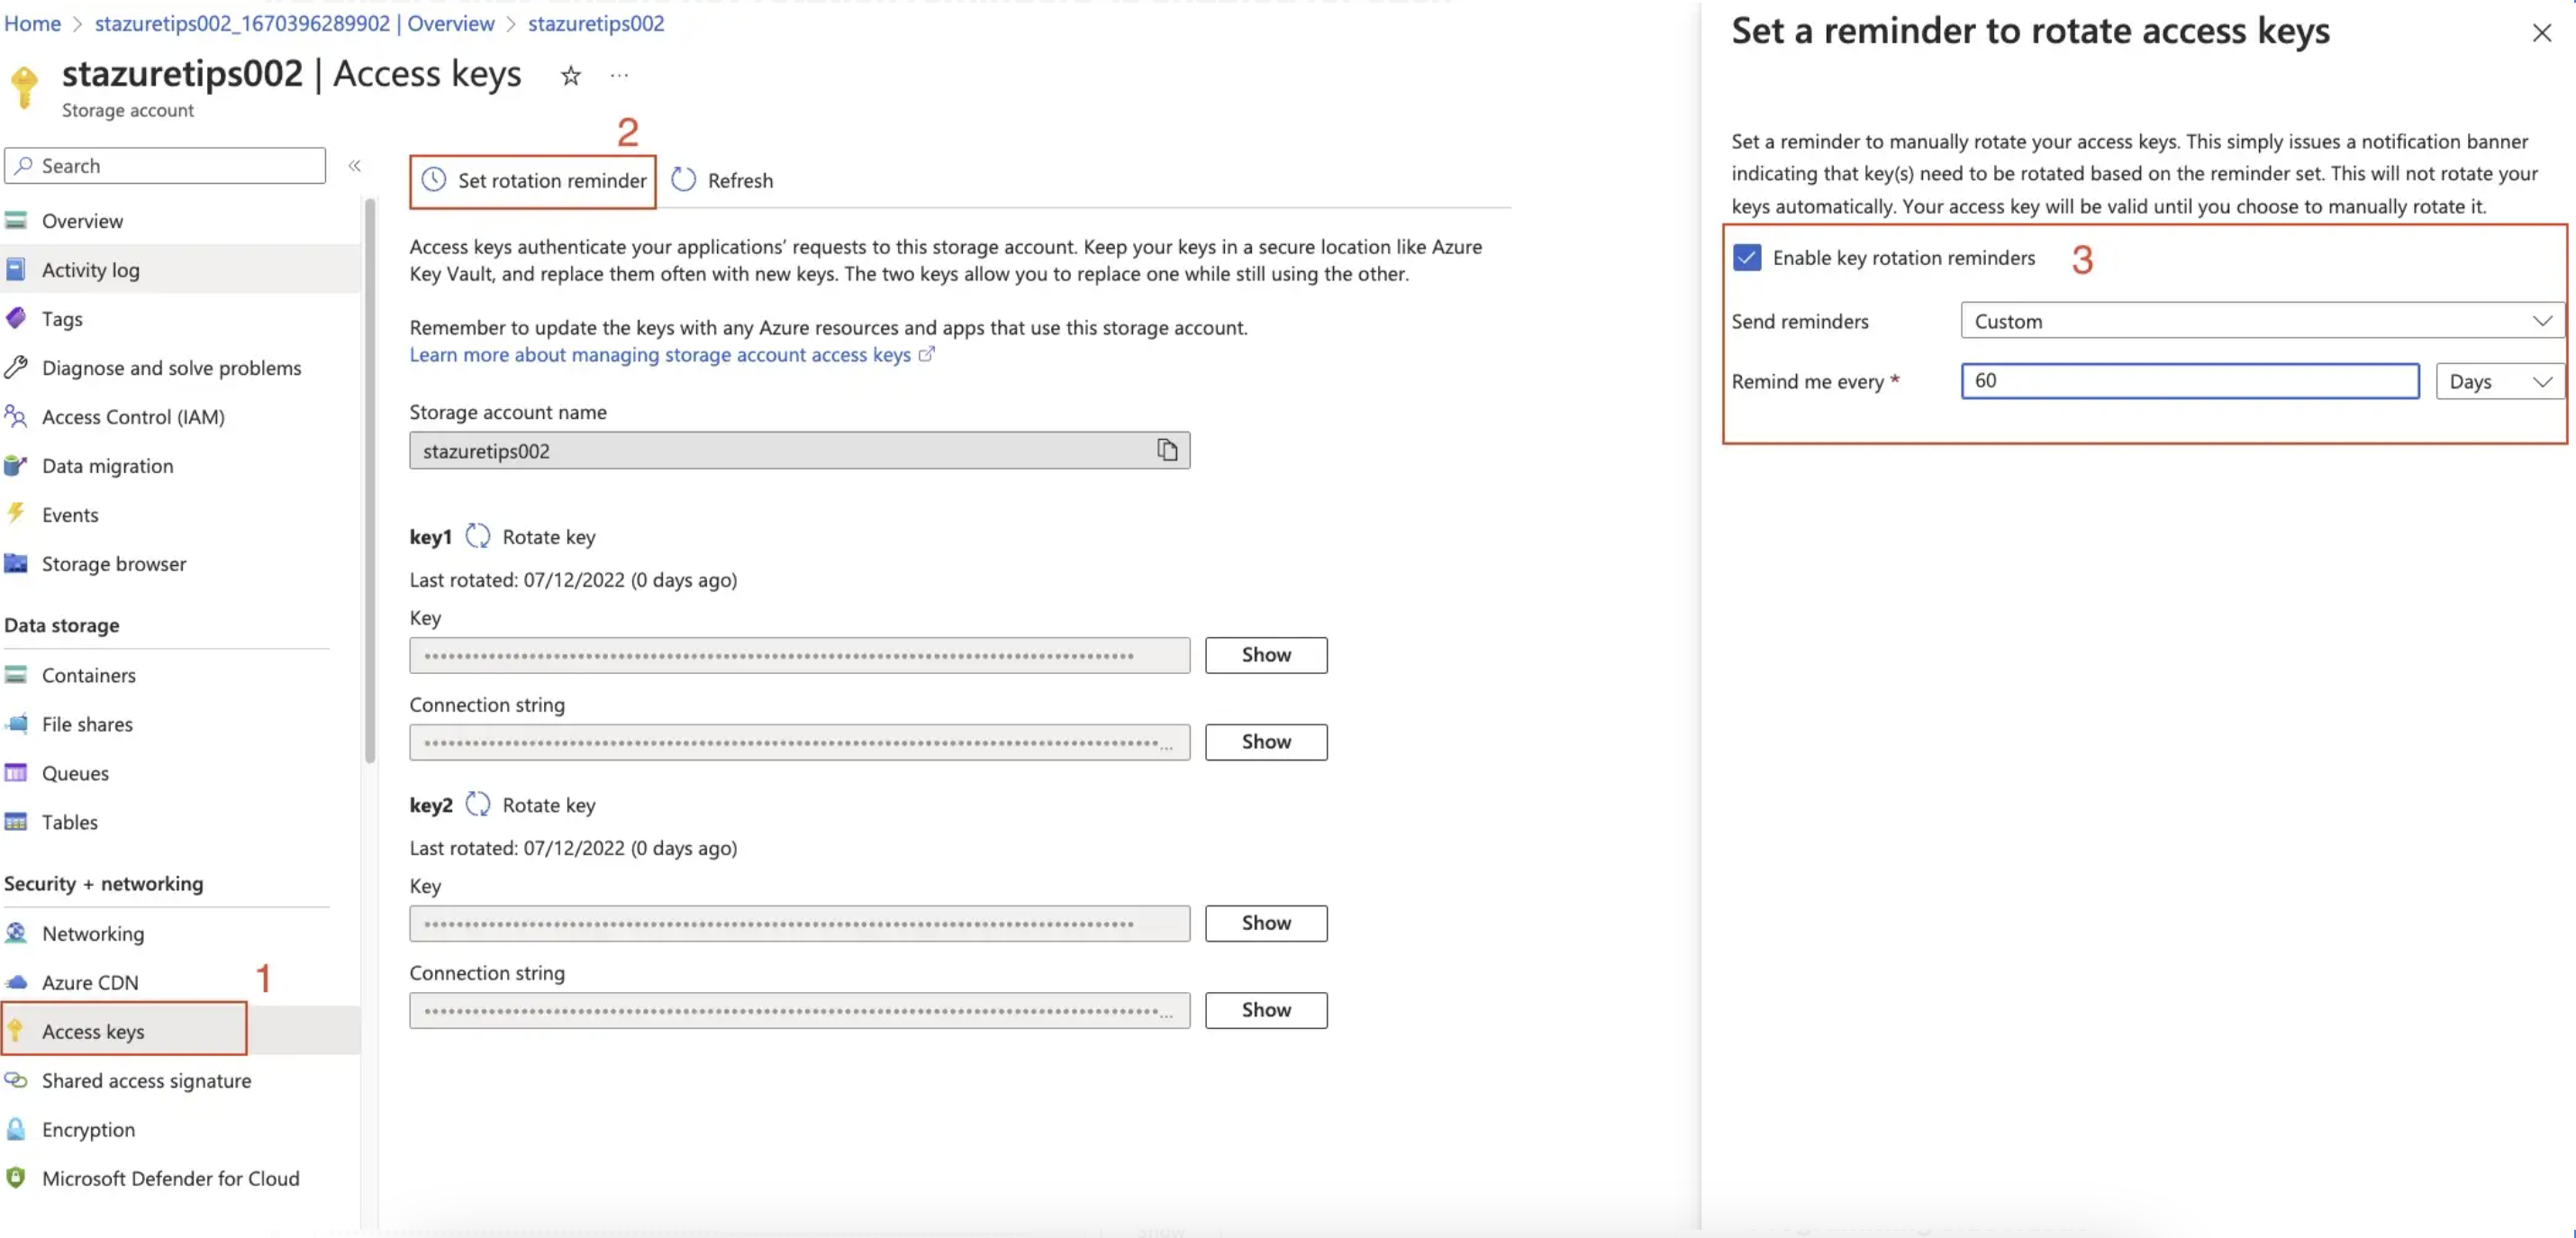Show the key2 Key value

(1266, 923)
